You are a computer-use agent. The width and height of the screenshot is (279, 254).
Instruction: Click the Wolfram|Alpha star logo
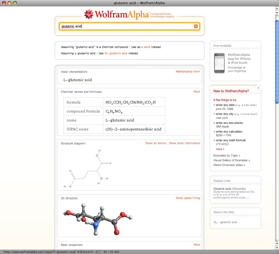click(x=89, y=14)
